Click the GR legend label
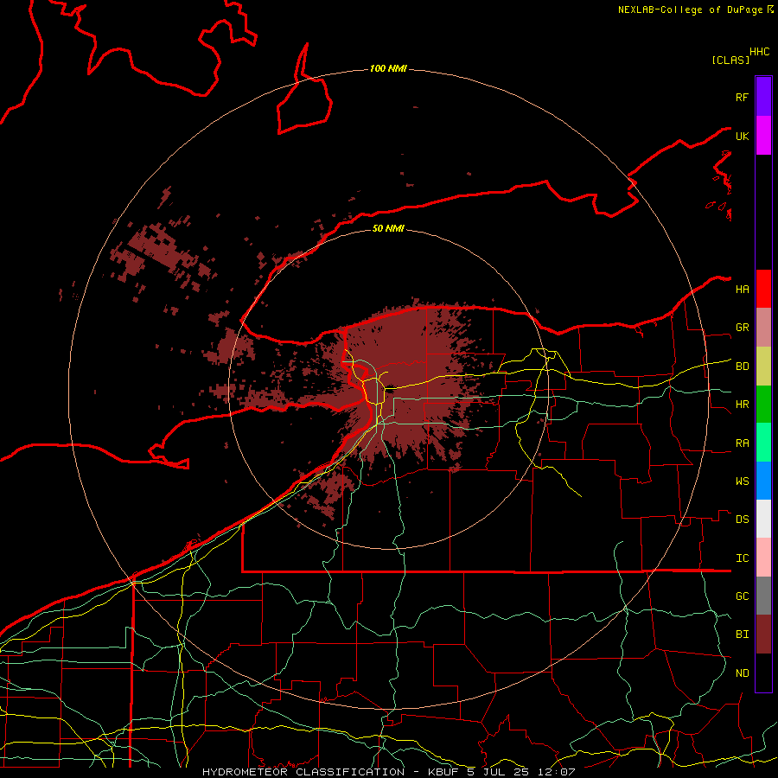778x778 pixels. [742, 328]
